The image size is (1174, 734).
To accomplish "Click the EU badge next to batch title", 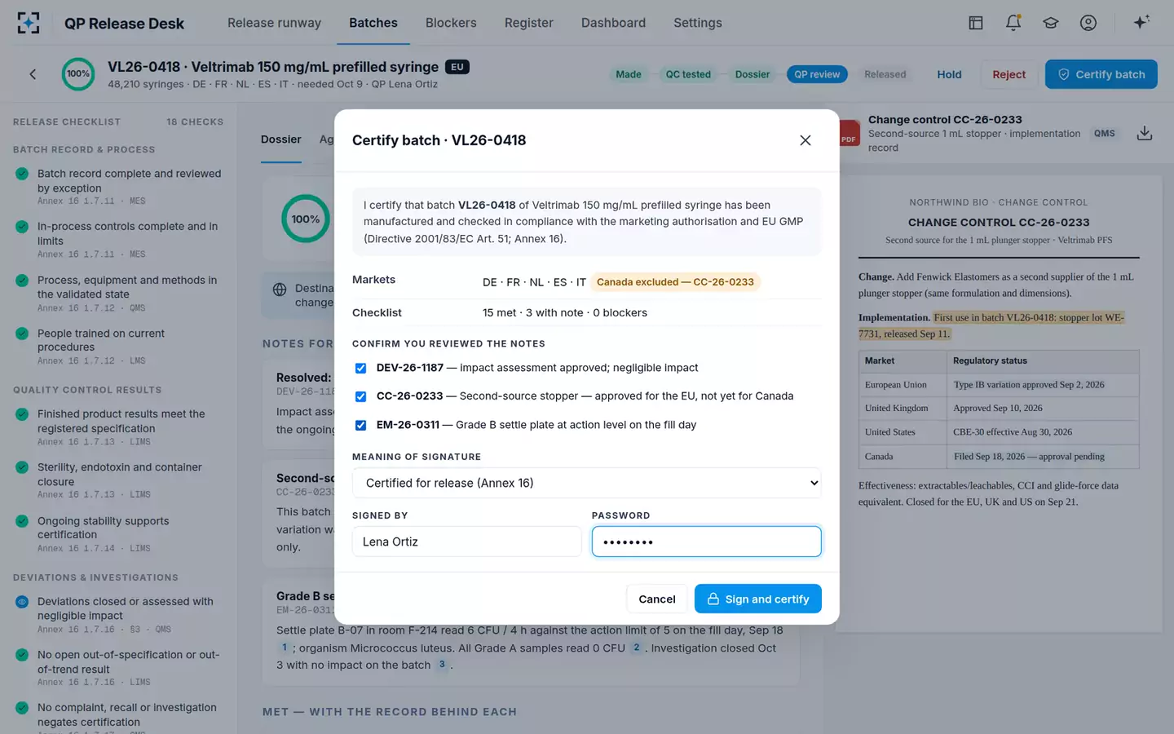I will coord(457,67).
